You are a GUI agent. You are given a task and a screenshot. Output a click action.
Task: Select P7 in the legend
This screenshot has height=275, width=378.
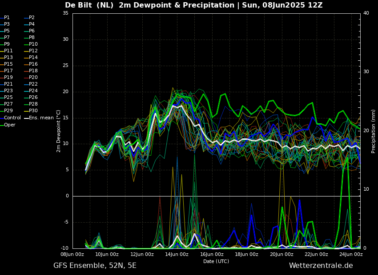tap(5, 38)
